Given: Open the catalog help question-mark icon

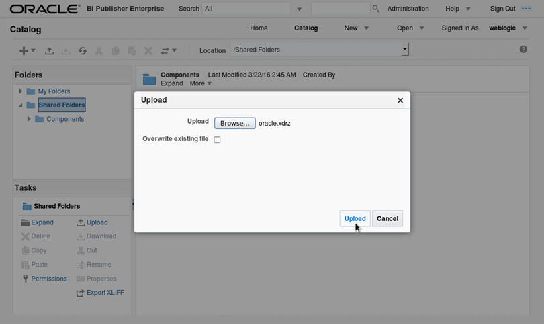Looking at the screenshot, I should [523, 49].
